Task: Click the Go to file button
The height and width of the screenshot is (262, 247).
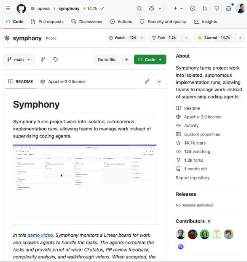Action: 106,60
